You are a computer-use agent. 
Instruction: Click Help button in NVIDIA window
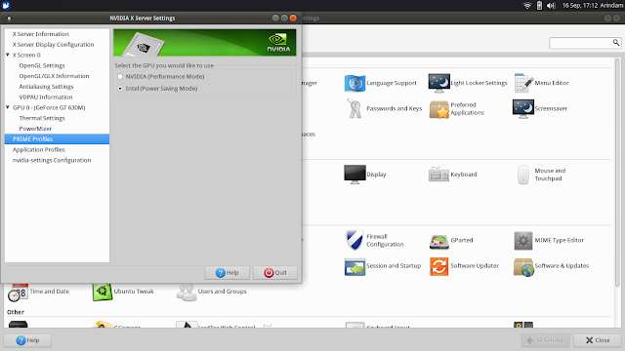click(228, 273)
